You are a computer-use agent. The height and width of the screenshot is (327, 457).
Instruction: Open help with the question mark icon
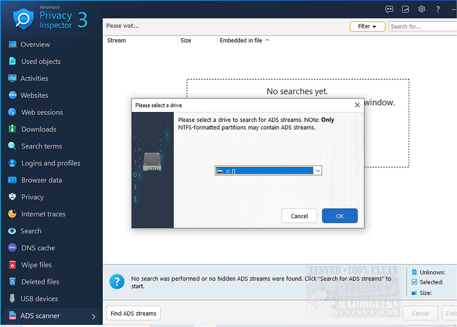438,9
